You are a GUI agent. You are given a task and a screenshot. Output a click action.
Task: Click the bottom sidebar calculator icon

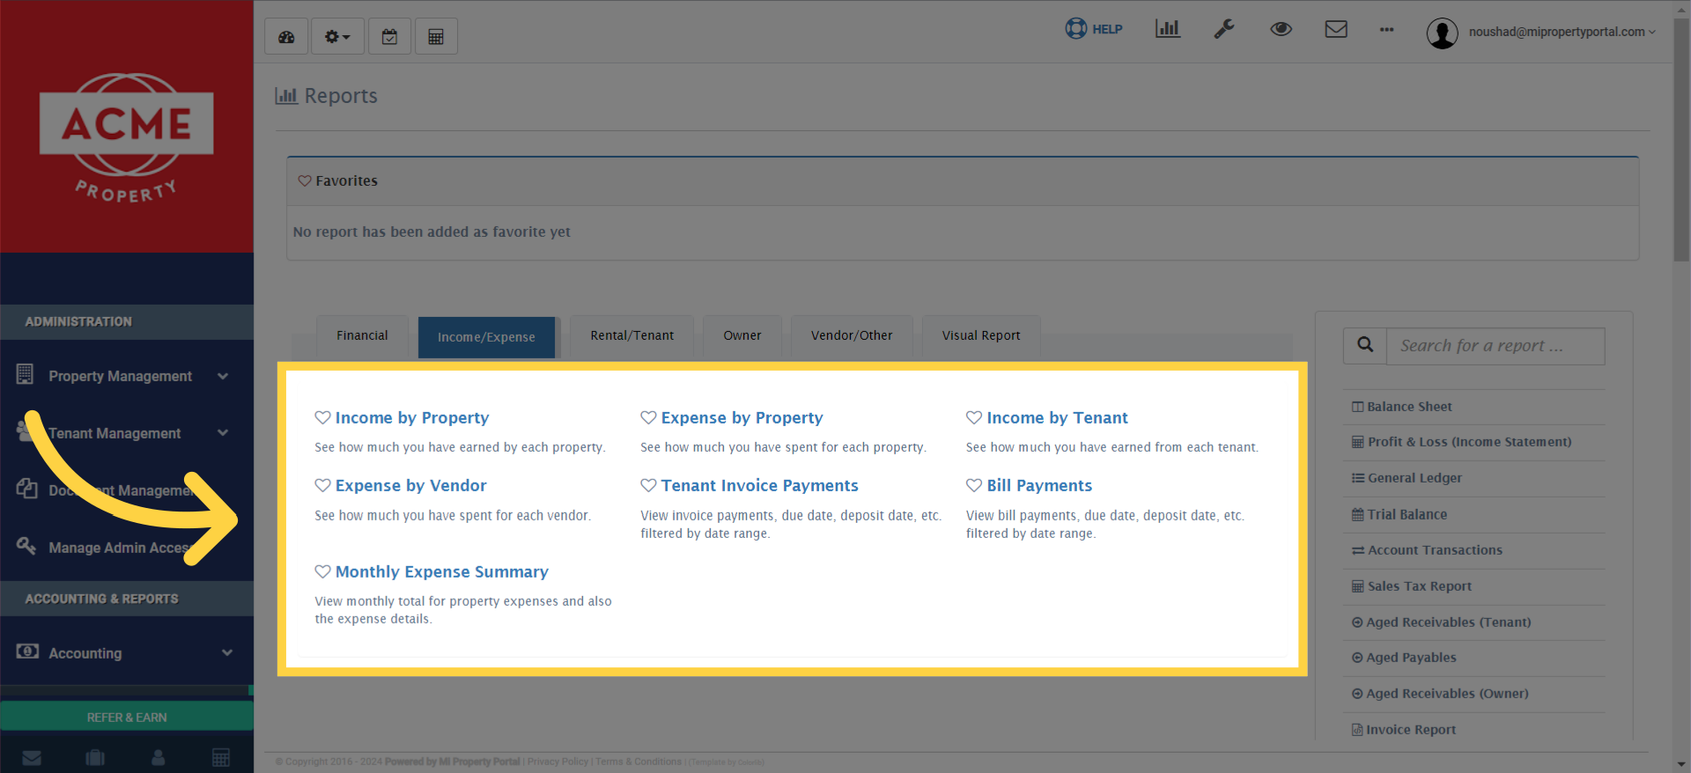221,757
